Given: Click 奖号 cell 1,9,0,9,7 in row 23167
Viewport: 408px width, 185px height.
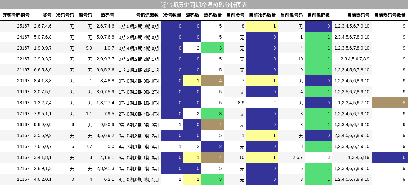Looking at the screenshot, I should point(43,48).
